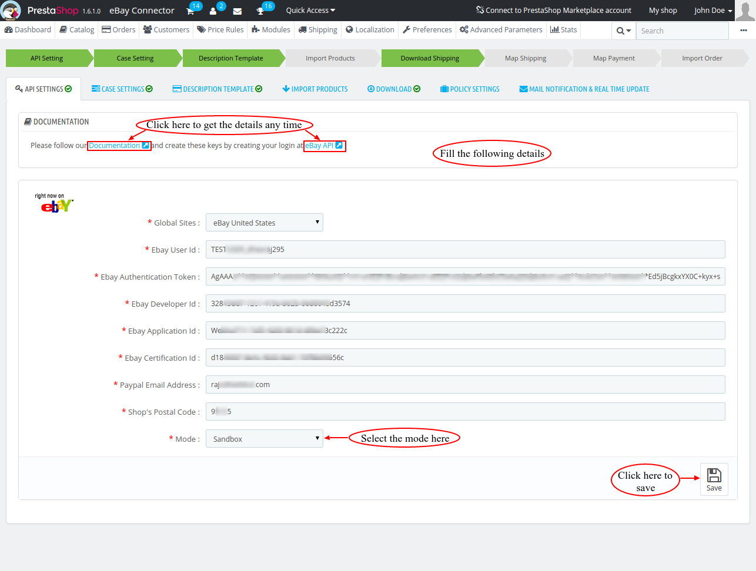This screenshot has height=571, width=756.
Task: Switch to the API Settings tab
Action: click(x=44, y=89)
